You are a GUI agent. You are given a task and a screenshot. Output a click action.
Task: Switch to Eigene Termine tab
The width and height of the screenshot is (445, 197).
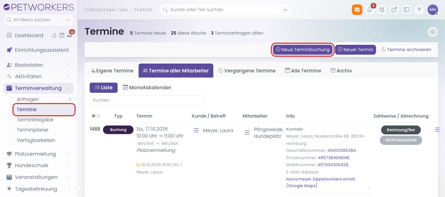coord(112,71)
